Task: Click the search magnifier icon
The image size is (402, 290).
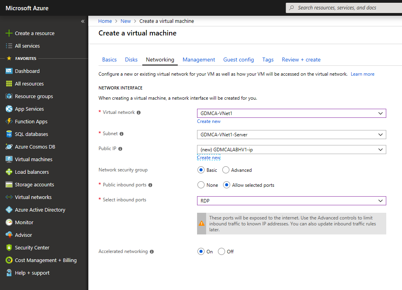Action: tap(292, 8)
